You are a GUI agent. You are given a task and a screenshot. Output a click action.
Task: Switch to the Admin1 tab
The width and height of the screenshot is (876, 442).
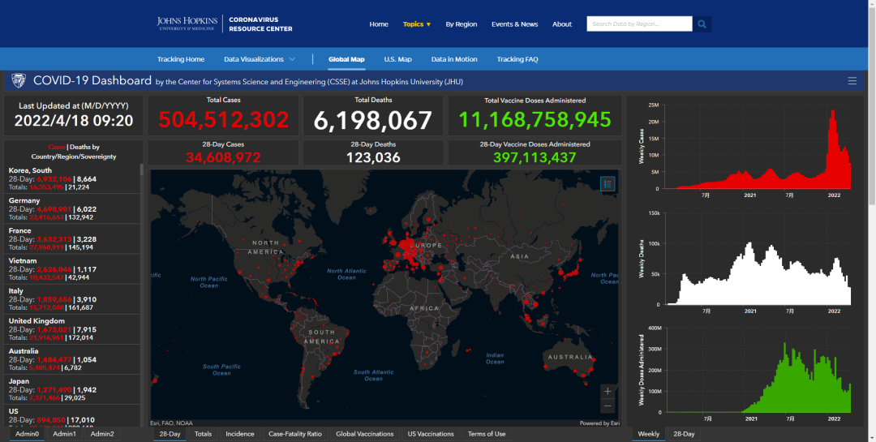(x=65, y=434)
